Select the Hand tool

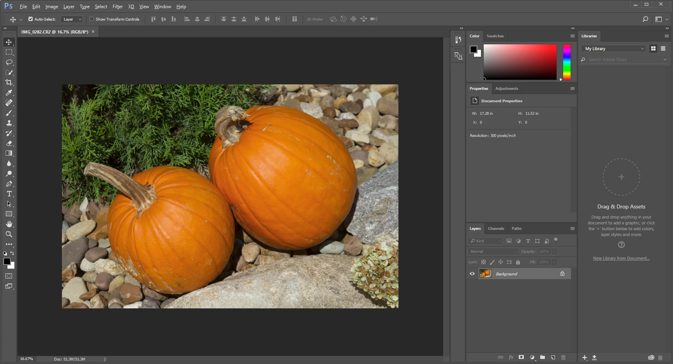(x=9, y=224)
